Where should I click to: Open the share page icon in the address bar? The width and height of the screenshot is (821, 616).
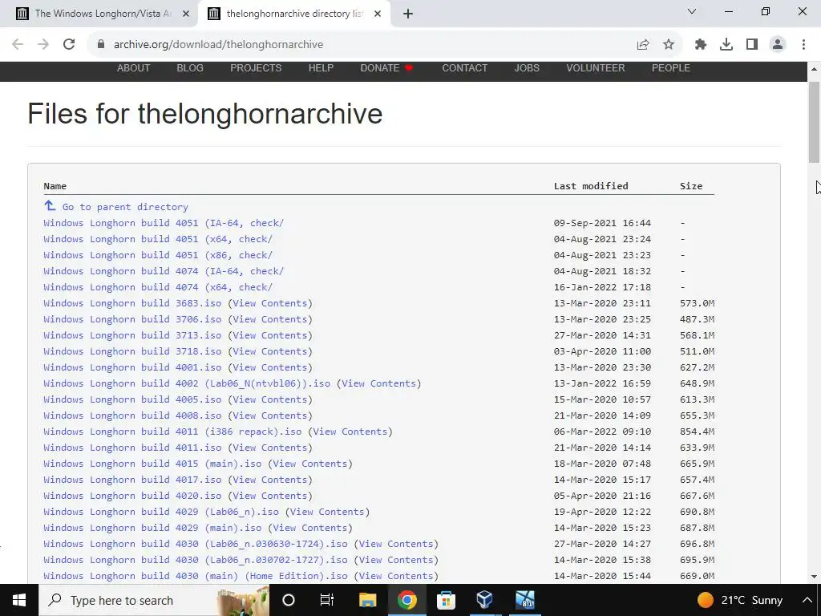point(643,45)
